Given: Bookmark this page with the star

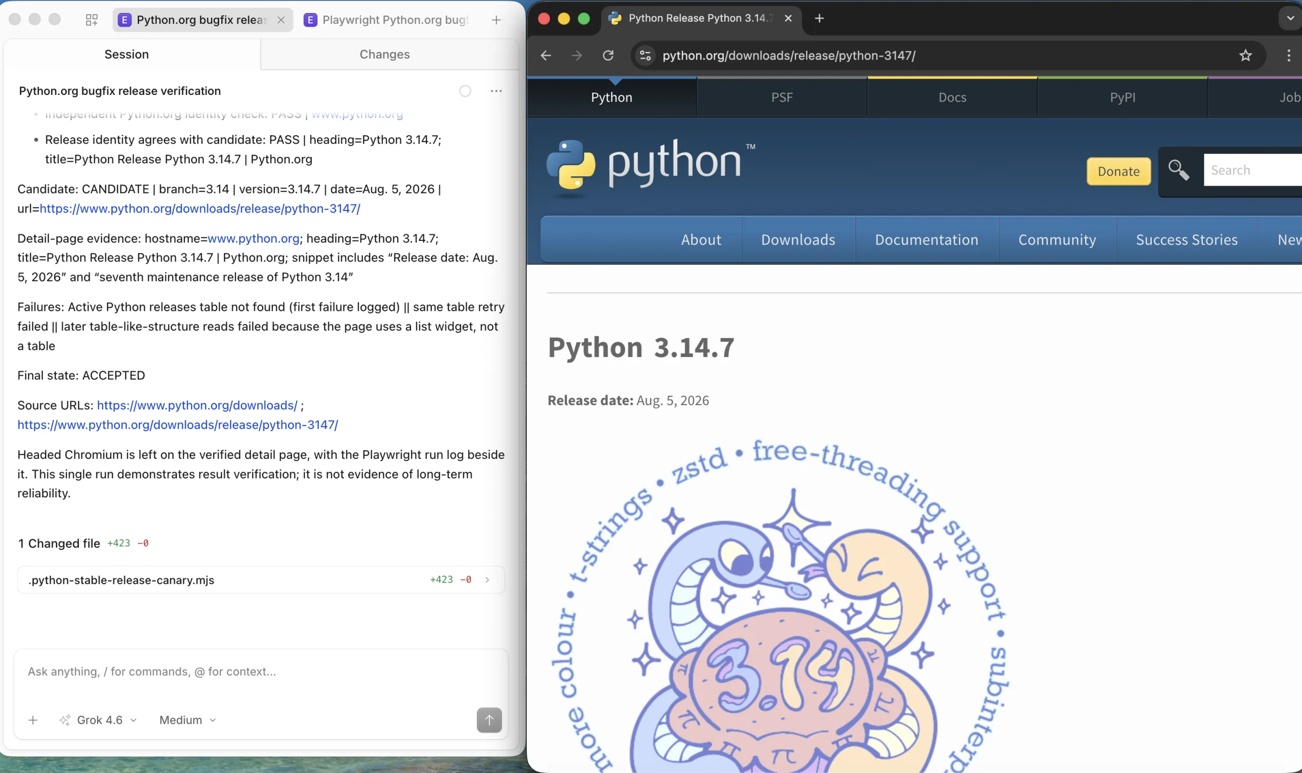Looking at the screenshot, I should click(1246, 55).
